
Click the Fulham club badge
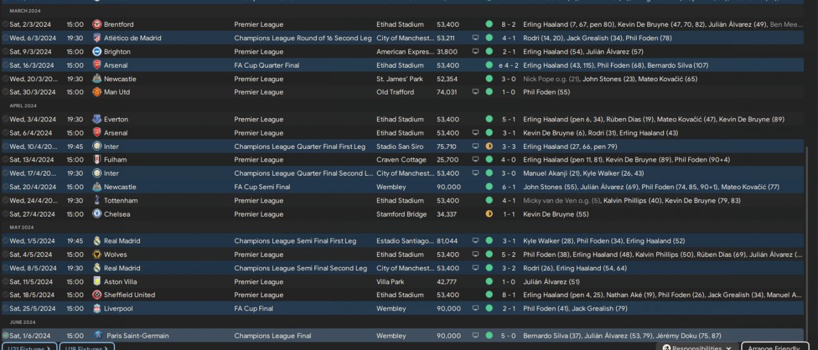pos(97,160)
